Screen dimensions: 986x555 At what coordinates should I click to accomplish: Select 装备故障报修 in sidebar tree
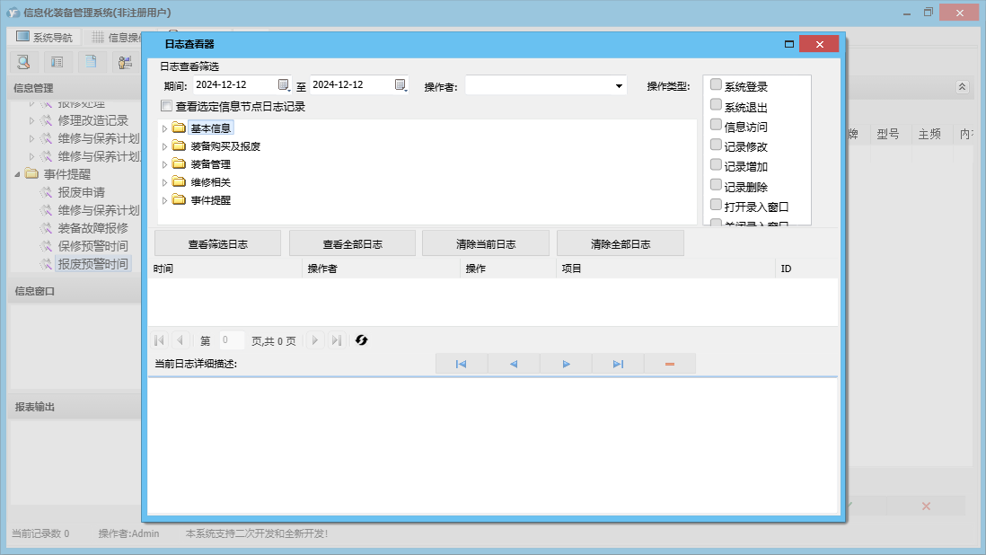tap(92, 228)
